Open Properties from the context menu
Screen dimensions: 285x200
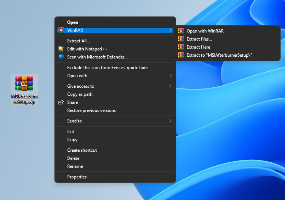115,177
